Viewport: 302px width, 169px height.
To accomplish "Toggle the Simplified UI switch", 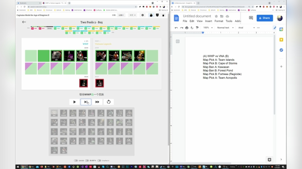I will (x=99, y=161).
